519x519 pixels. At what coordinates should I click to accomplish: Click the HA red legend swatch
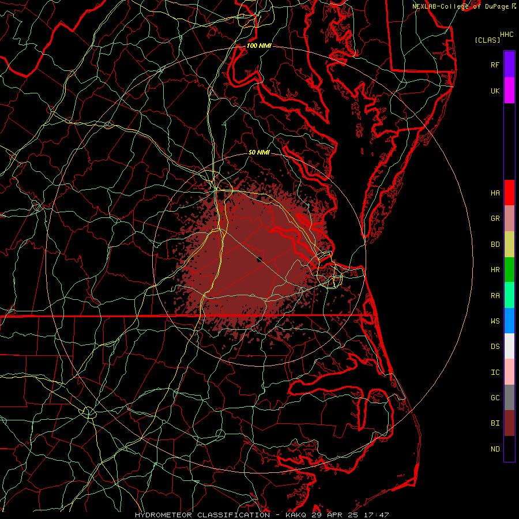tap(509, 193)
